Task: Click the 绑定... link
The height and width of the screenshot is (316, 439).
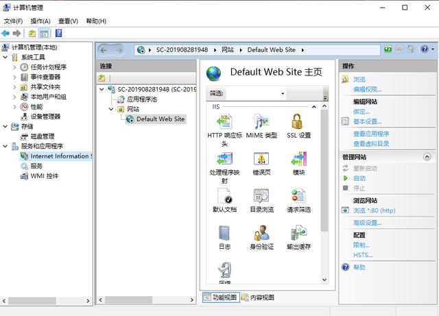Action: [361, 112]
